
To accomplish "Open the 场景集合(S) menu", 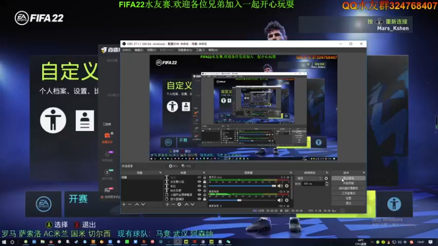I will tap(185, 50).
